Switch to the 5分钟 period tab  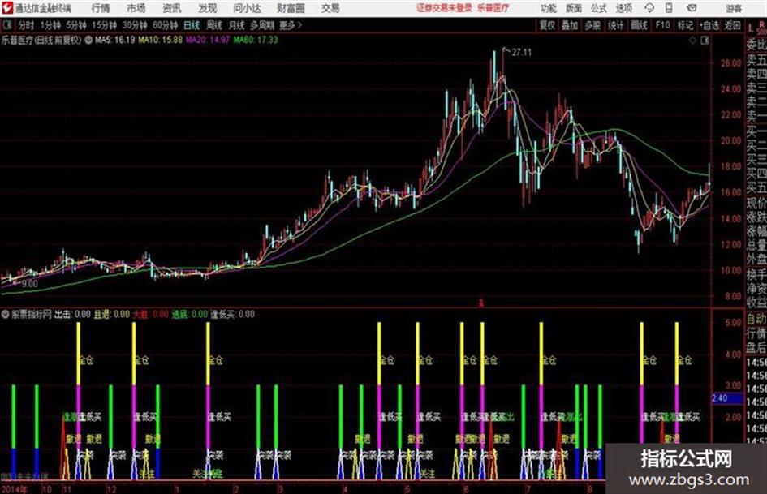point(76,25)
